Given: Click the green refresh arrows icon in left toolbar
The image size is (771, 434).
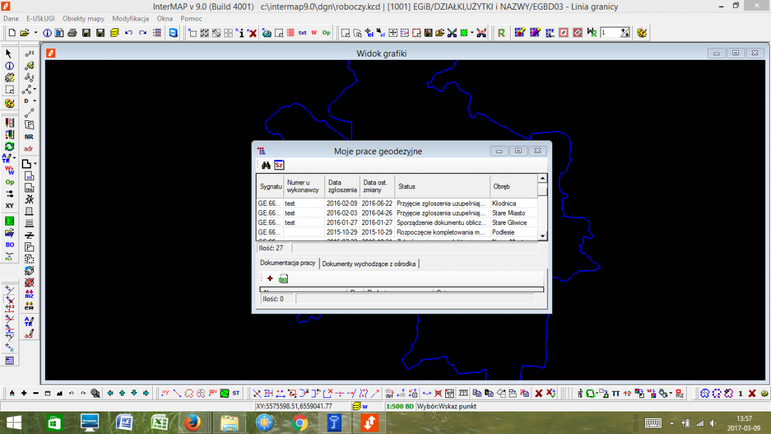Looking at the screenshot, I should pos(10,147).
